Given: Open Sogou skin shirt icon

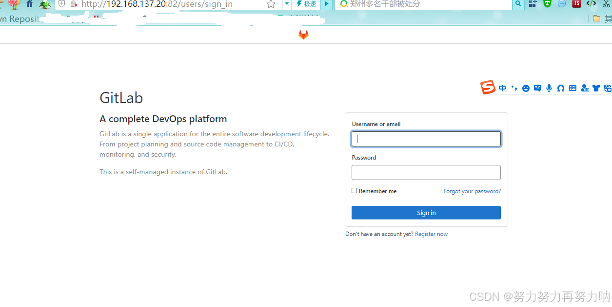Looking at the screenshot, I should [596, 88].
